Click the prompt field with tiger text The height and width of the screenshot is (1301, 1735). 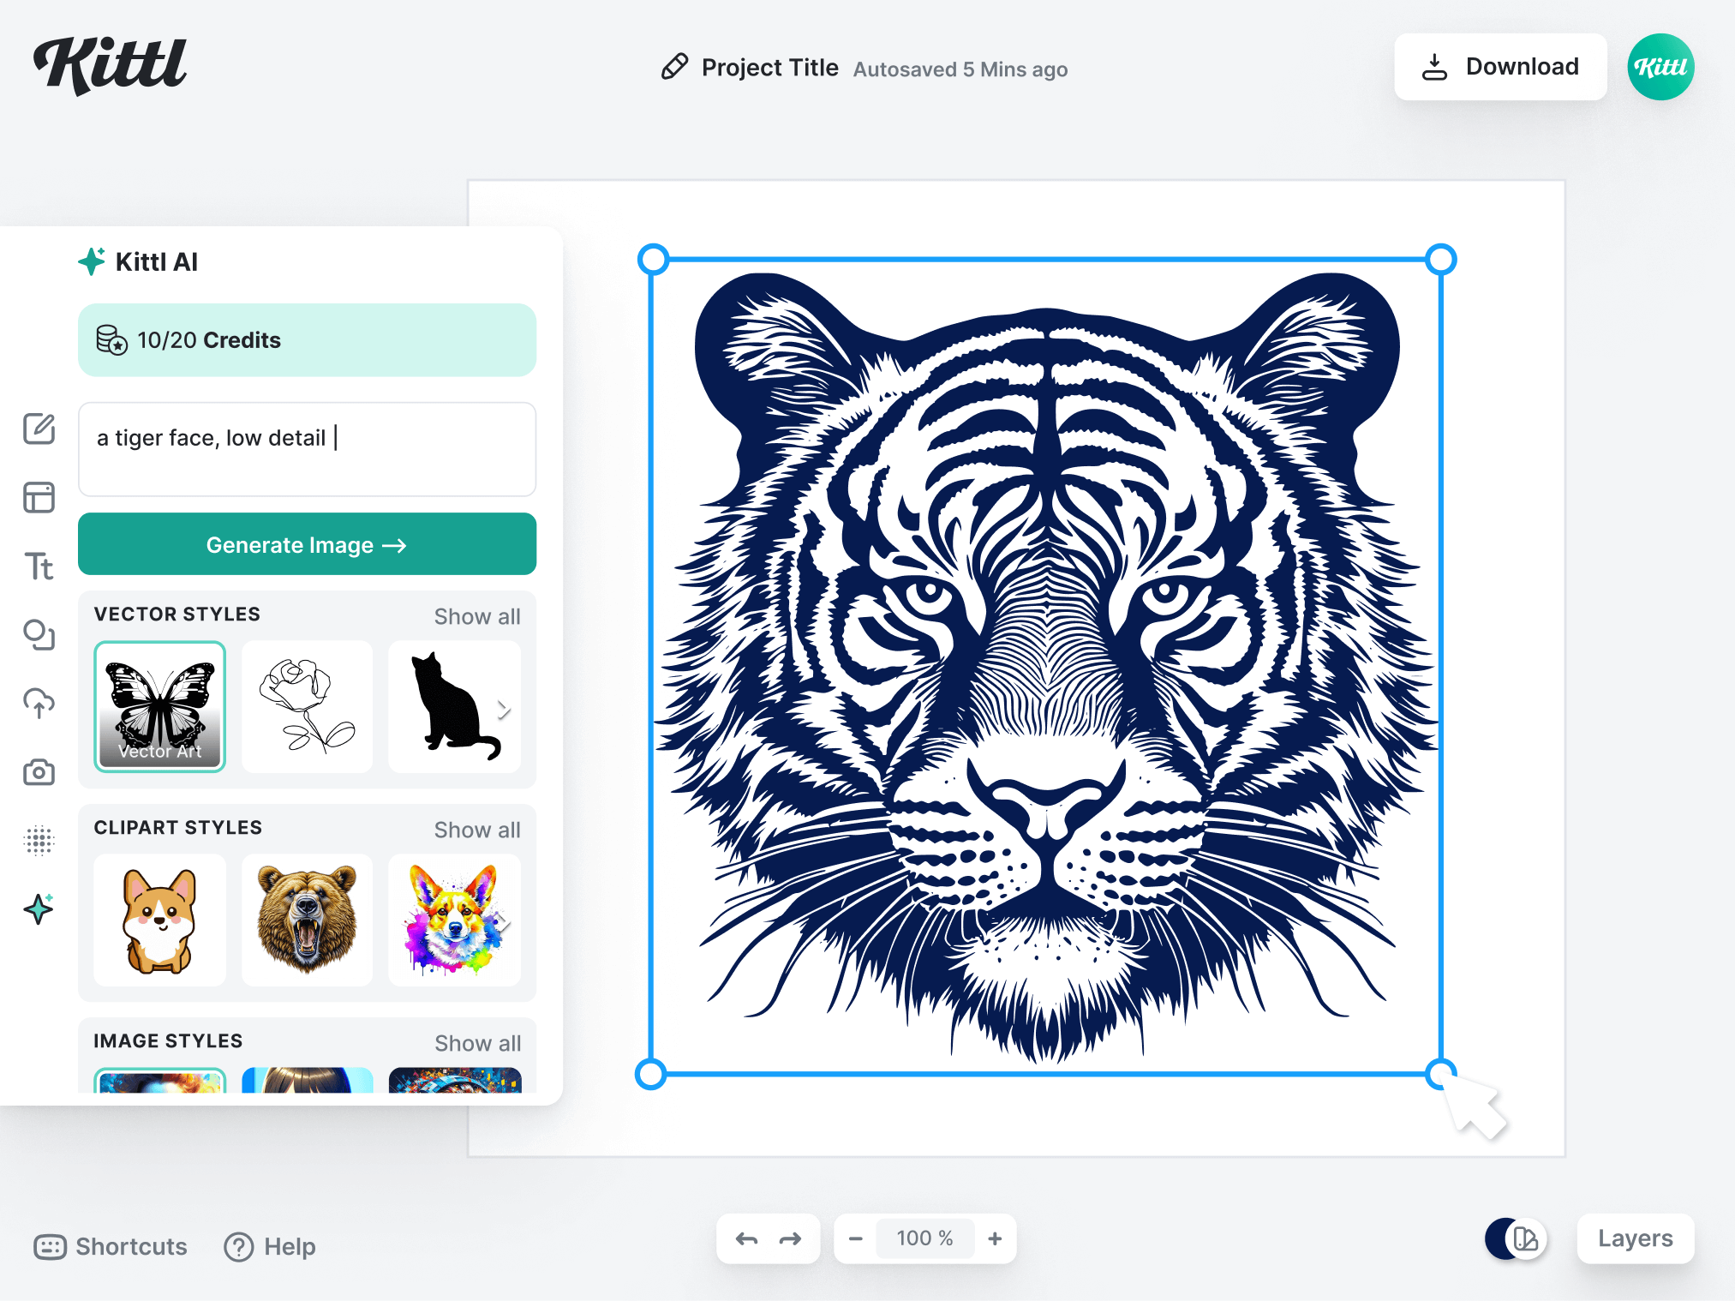307,449
